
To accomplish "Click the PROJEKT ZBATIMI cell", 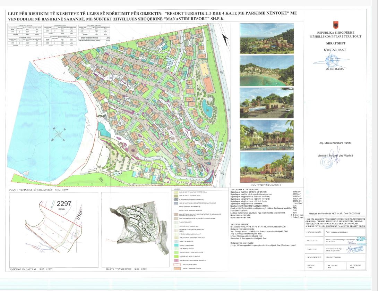I will (344, 257).
